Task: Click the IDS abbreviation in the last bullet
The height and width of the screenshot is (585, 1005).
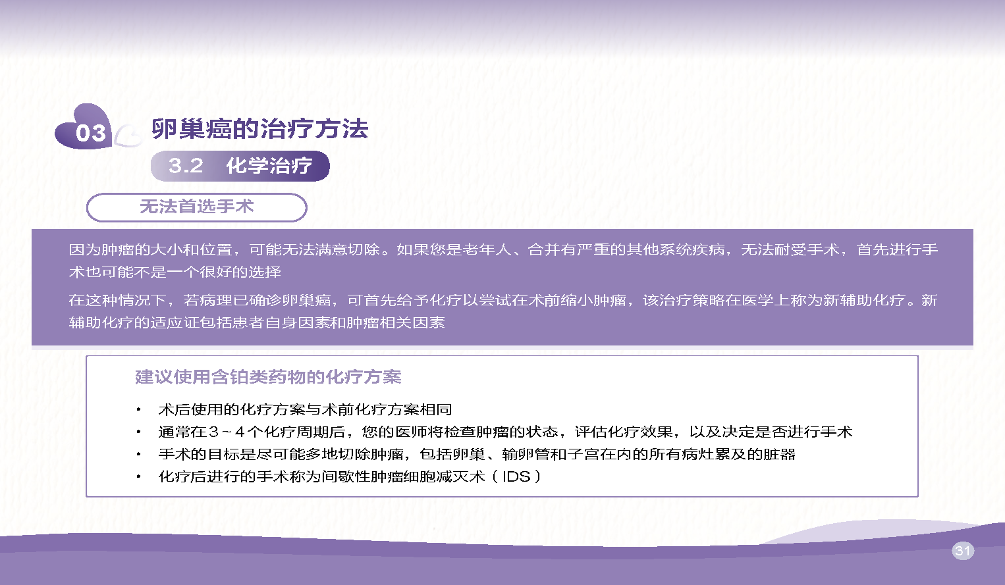Action: (516, 477)
